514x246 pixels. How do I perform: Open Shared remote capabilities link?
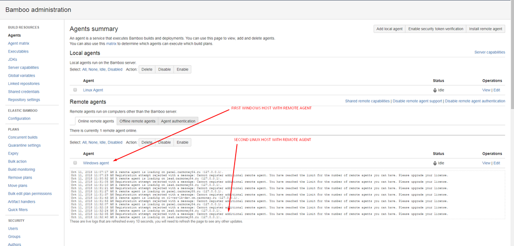(367, 101)
